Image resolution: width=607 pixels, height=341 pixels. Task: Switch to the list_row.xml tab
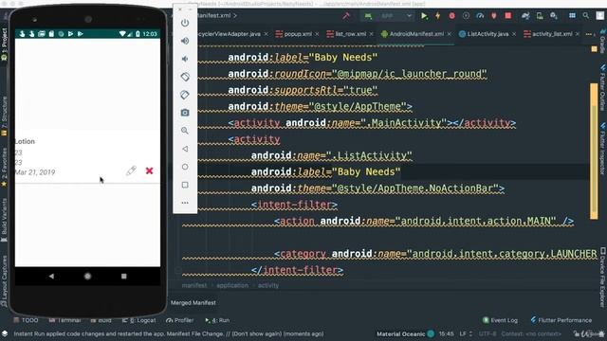click(x=346, y=34)
